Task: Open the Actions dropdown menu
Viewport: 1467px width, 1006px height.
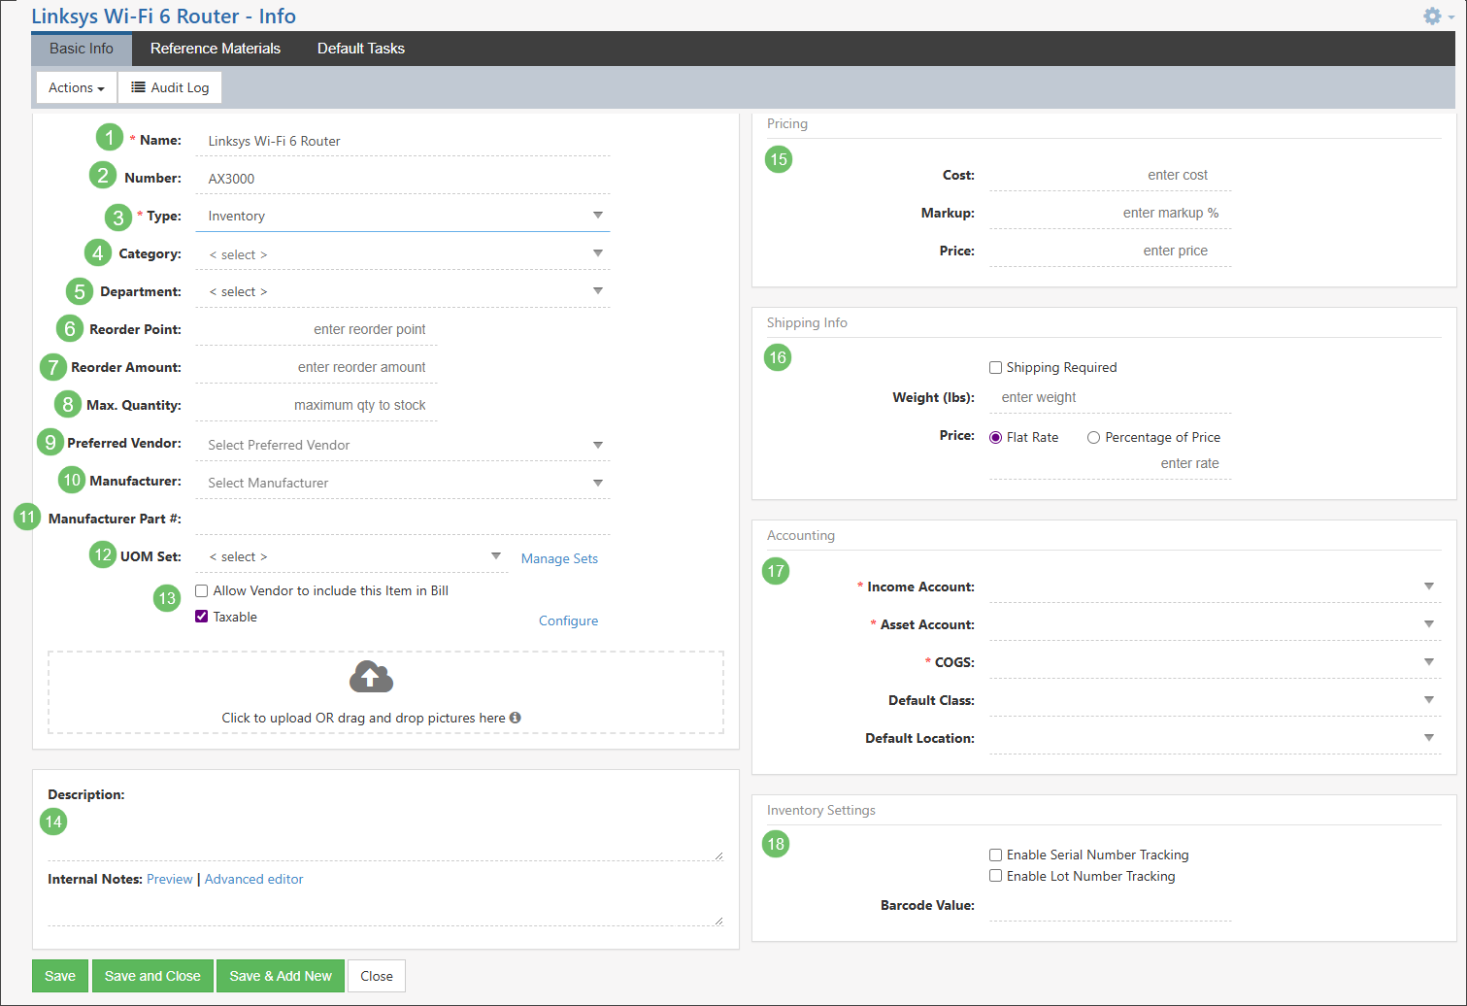Action: coord(76,87)
